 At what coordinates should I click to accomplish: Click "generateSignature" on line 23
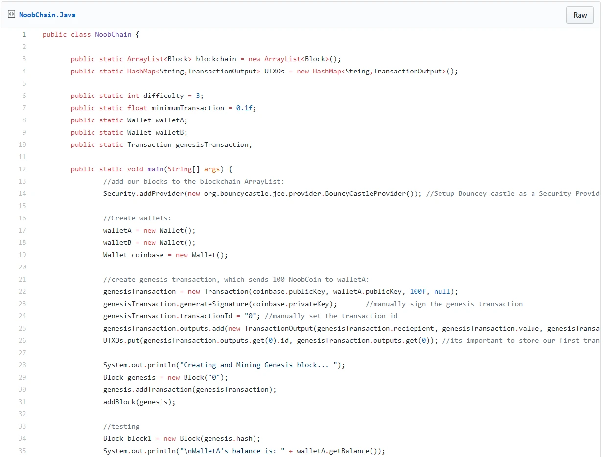click(214, 304)
